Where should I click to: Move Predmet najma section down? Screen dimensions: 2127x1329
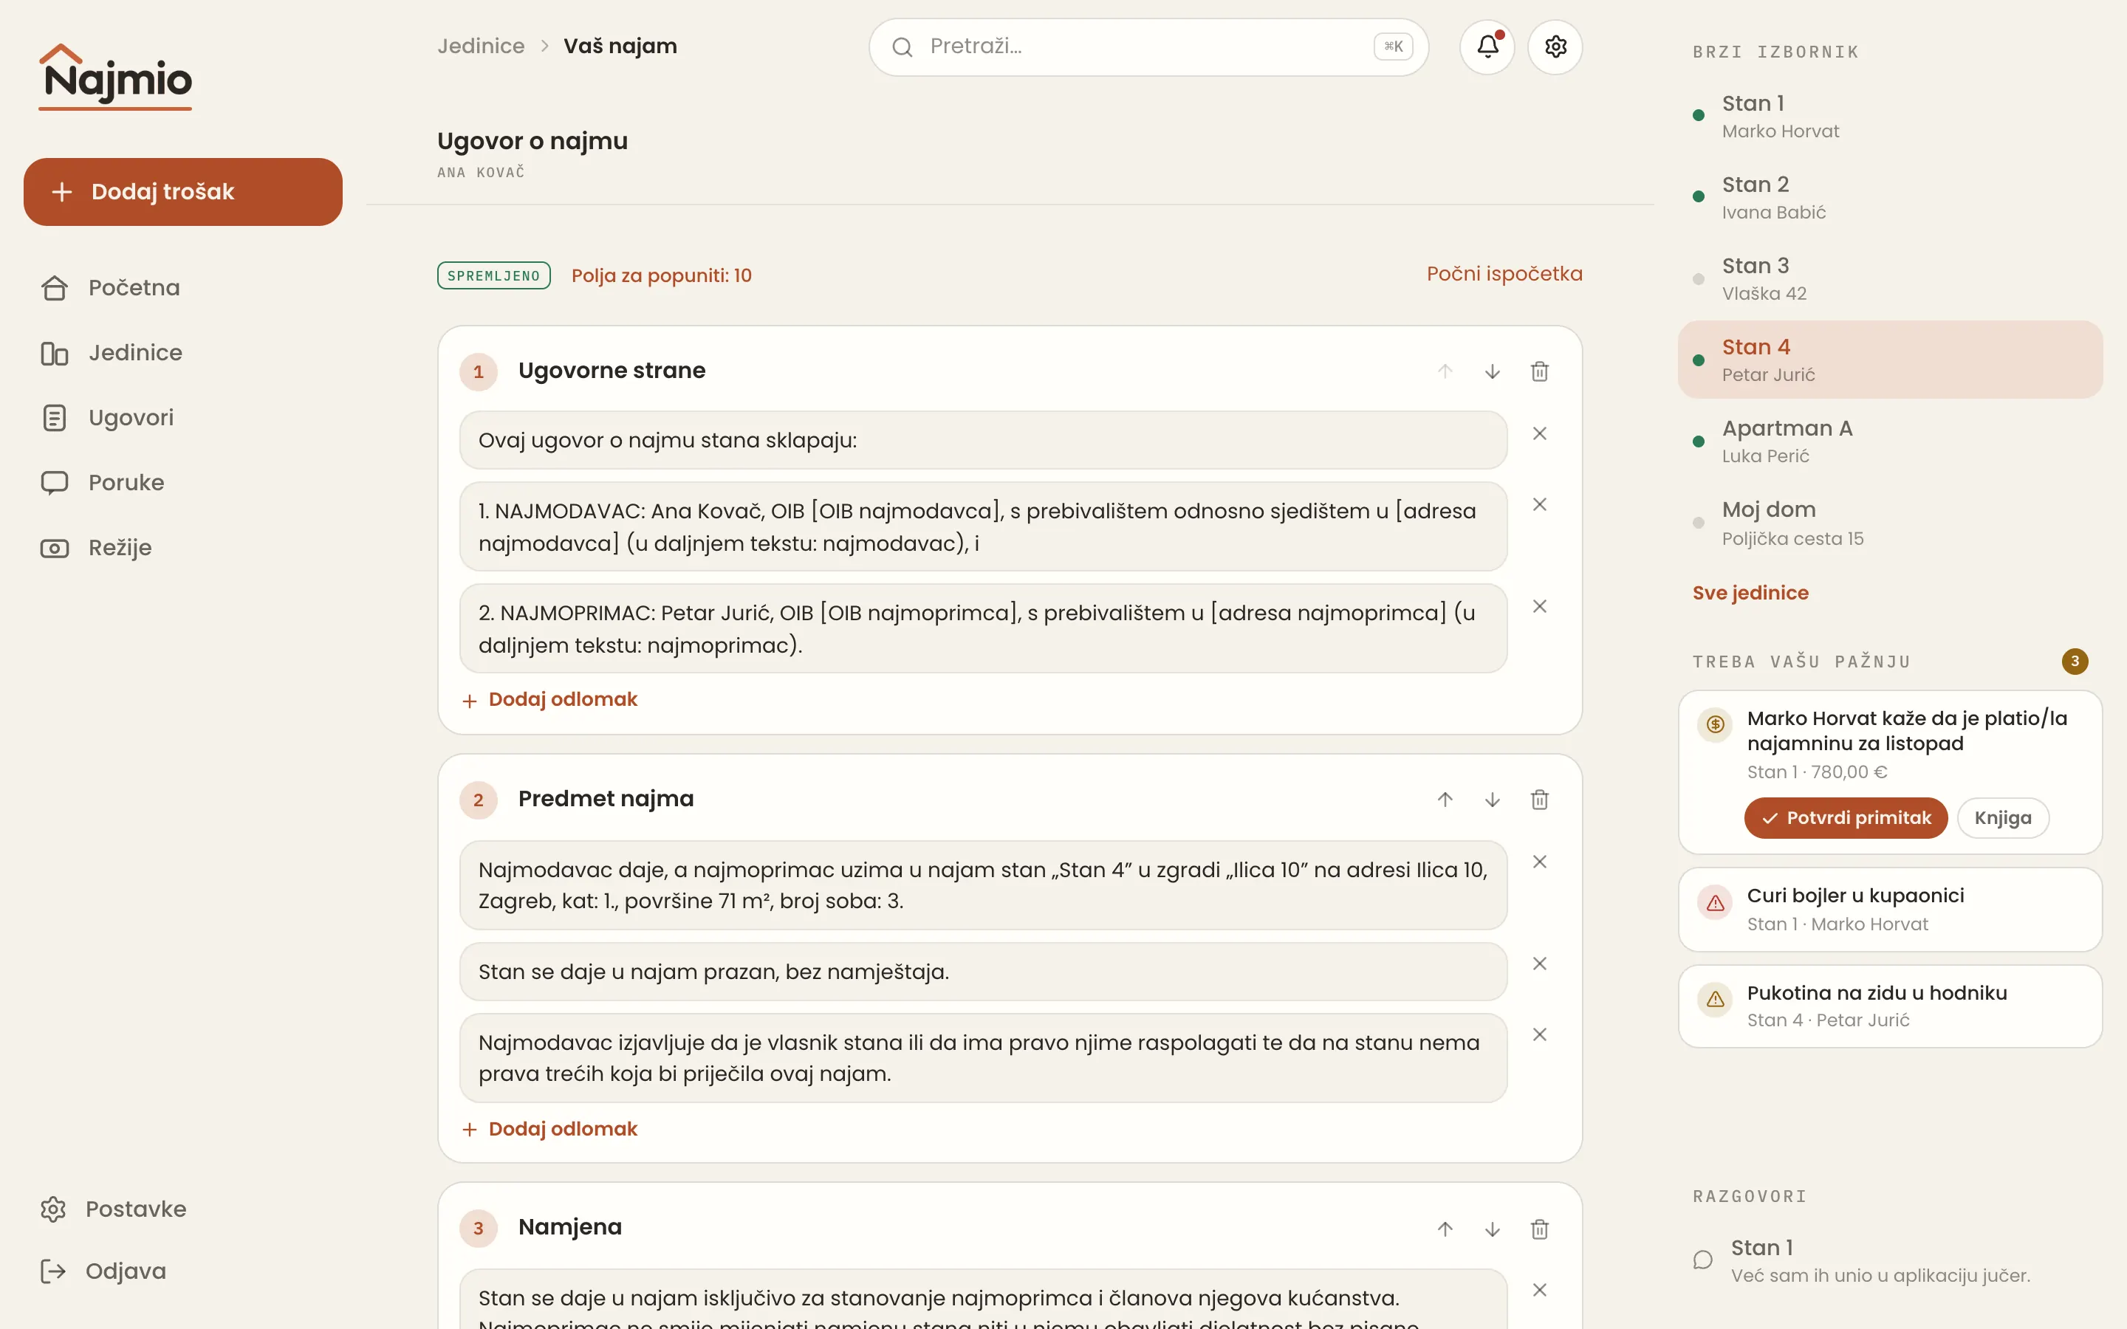click(x=1492, y=800)
